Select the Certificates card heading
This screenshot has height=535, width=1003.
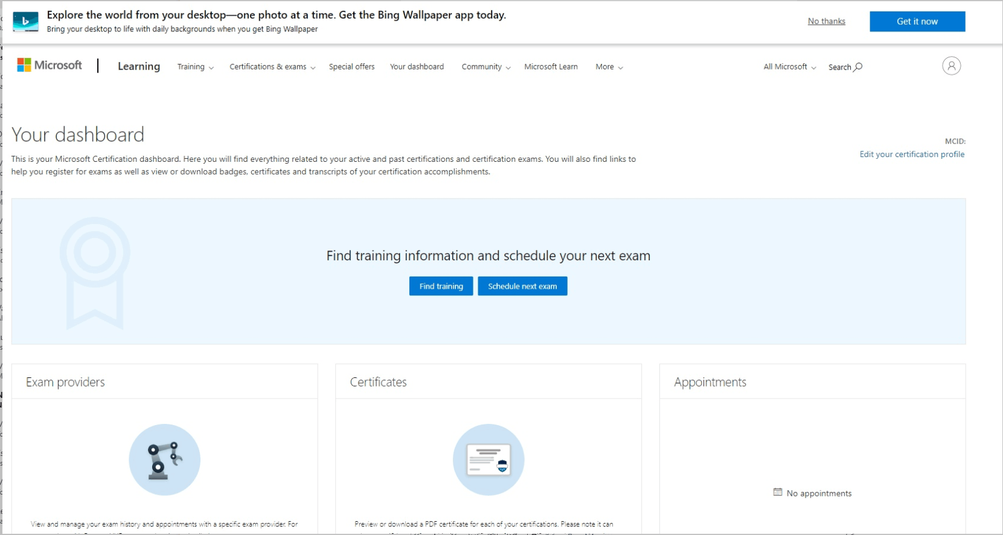[378, 382]
